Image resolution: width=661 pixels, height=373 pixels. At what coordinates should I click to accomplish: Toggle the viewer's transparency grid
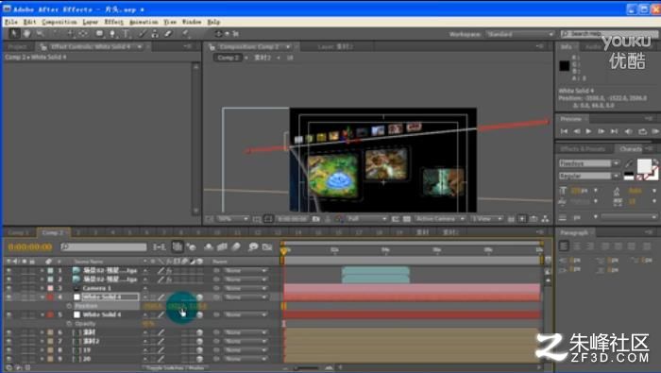(407, 219)
